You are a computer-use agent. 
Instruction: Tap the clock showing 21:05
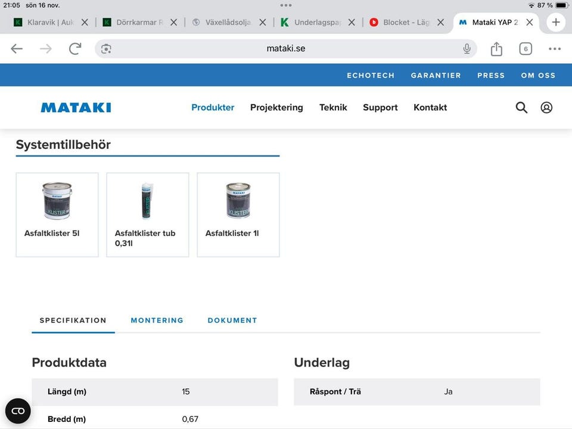12,5
